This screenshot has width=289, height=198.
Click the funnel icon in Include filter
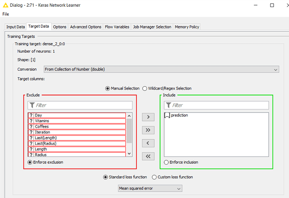(x=168, y=105)
